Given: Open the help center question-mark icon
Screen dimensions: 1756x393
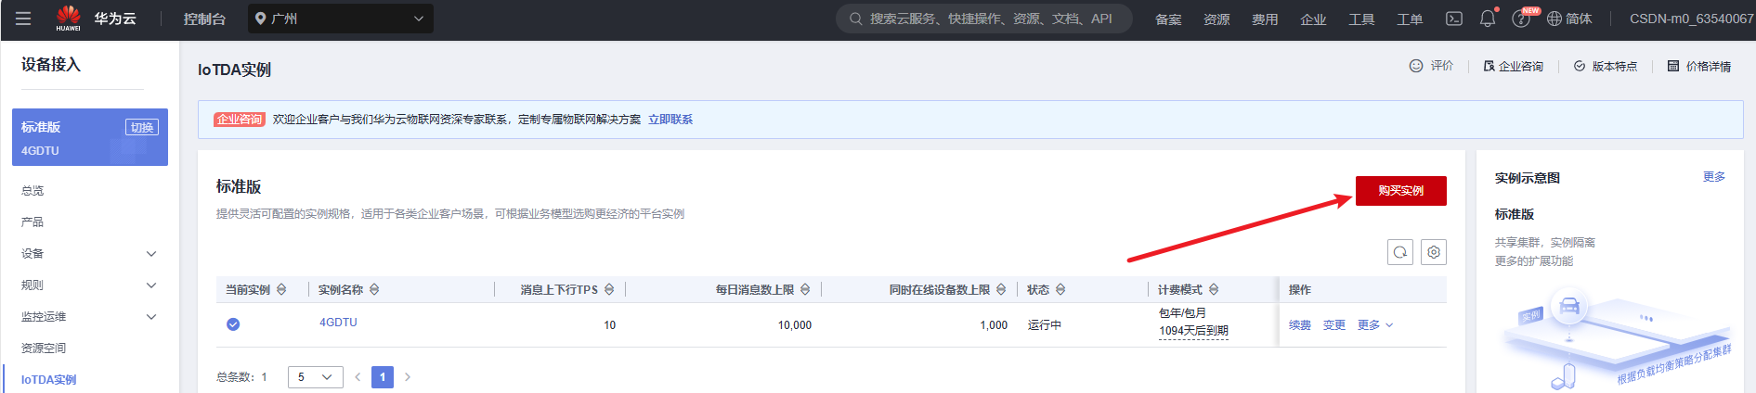Looking at the screenshot, I should coord(1520,19).
